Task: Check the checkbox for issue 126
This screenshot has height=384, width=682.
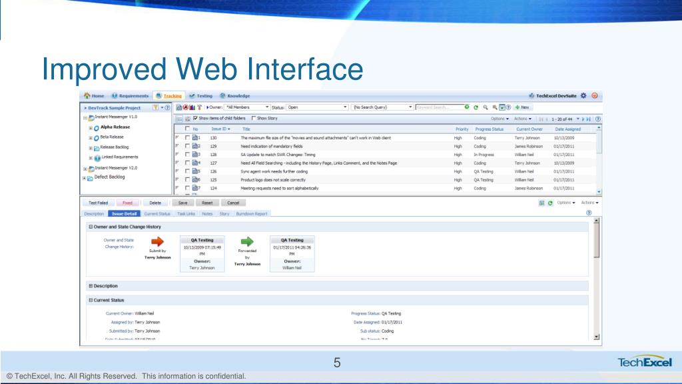Action: pyautogui.click(x=187, y=171)
